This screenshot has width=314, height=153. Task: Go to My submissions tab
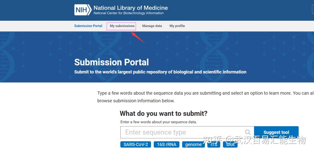122,26
